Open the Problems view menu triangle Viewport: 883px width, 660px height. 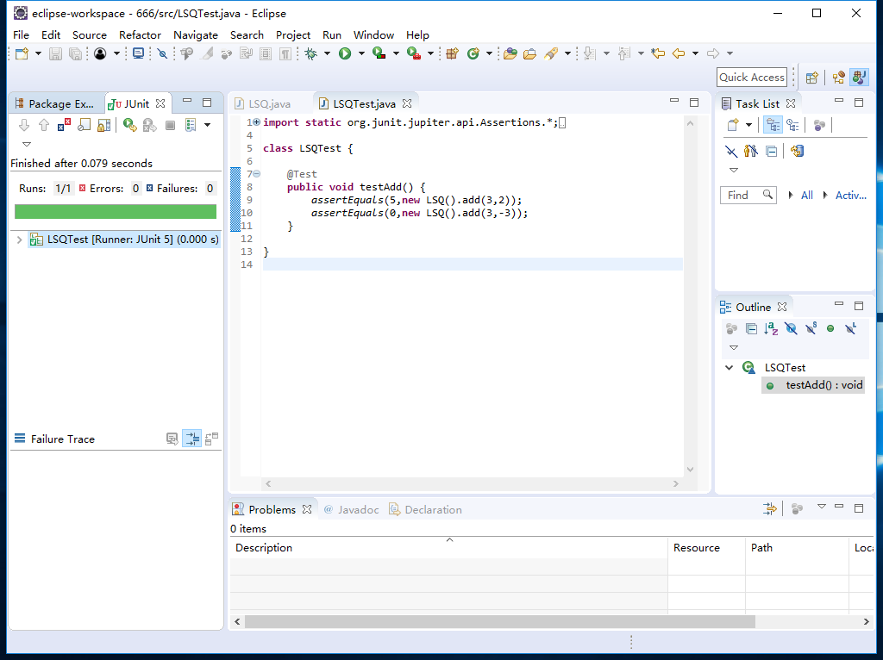tap(822, 507)
